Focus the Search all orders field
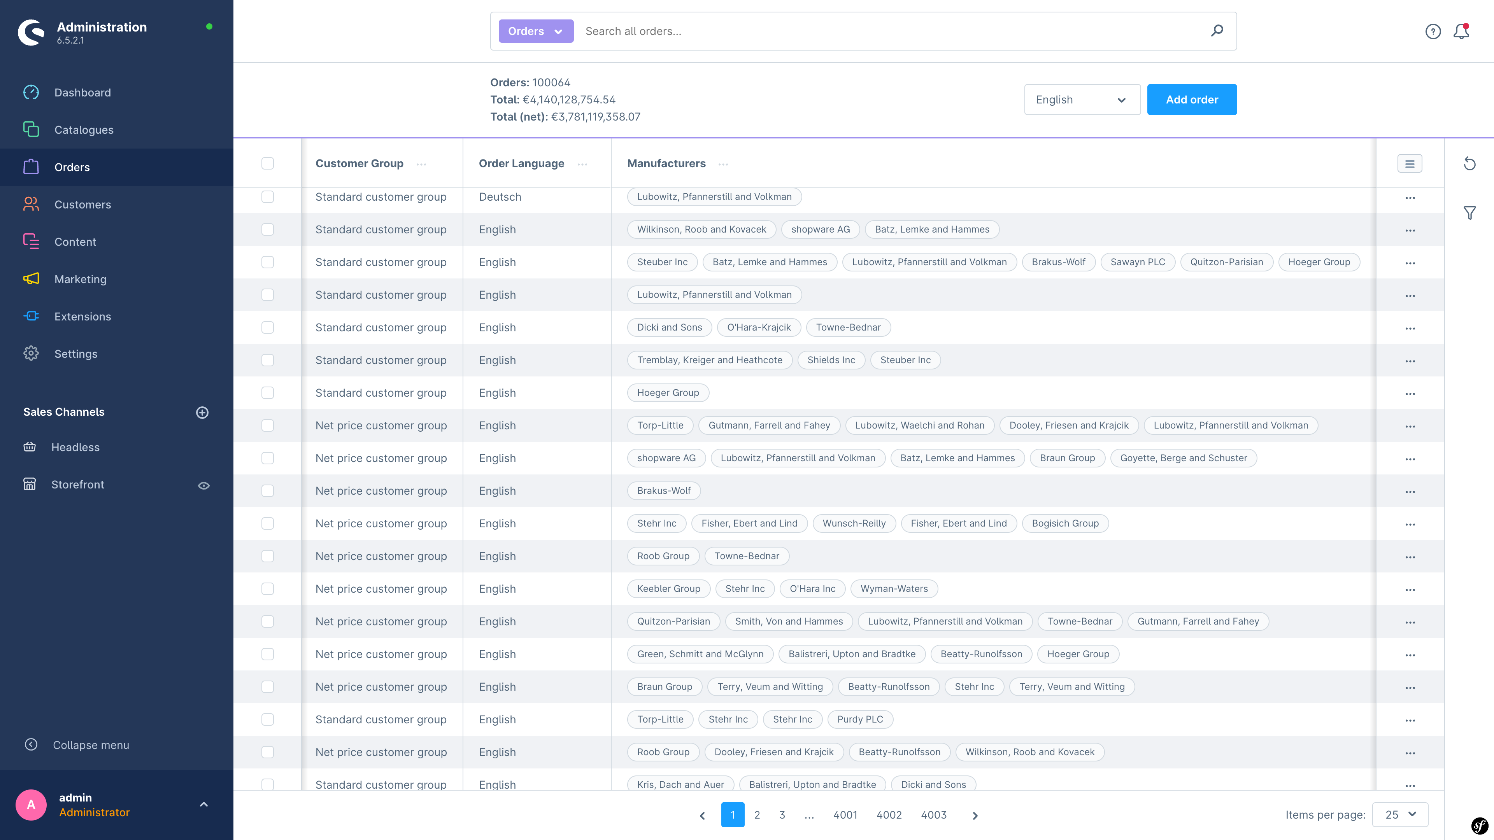The image size is (1494, 840). (890, 31)
